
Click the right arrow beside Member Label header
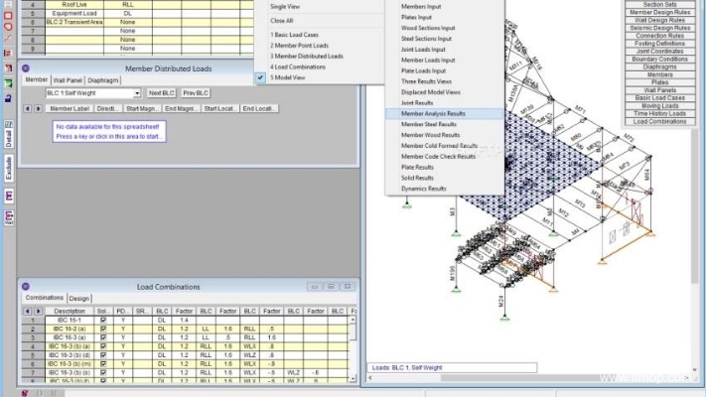(x=39, y=108)
